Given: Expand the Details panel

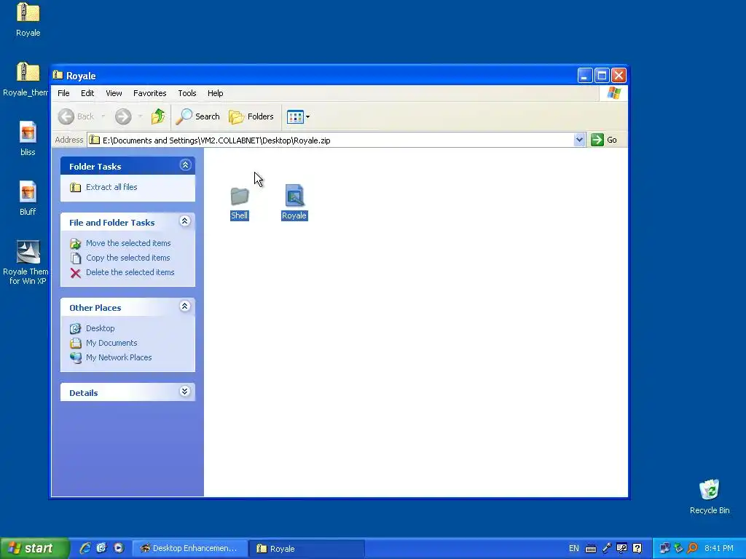Looking at the screenshot, I should (x=185, y=391).
